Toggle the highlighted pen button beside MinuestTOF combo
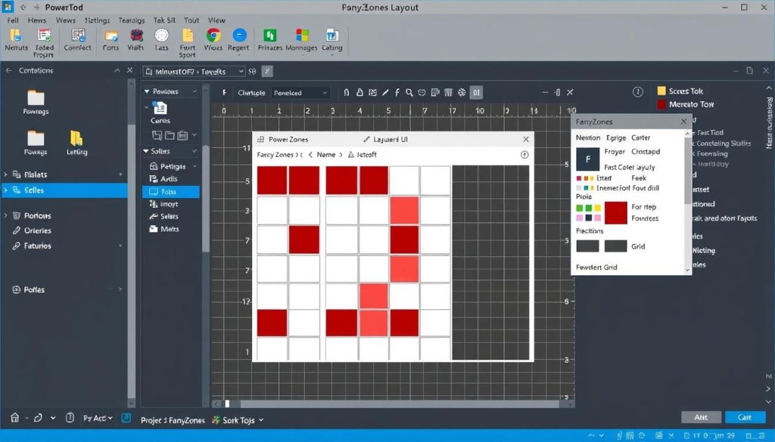The width and height of the screenshot is (775, 442). click(267, 72)
